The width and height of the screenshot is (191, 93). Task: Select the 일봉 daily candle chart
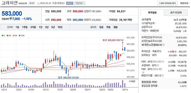click(101, 27)
